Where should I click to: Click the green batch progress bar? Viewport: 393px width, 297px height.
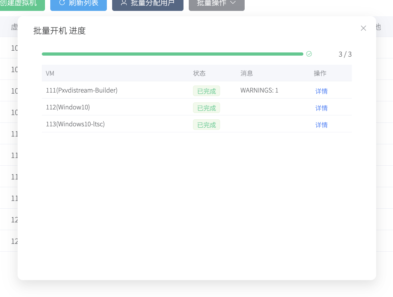point(173,54)
